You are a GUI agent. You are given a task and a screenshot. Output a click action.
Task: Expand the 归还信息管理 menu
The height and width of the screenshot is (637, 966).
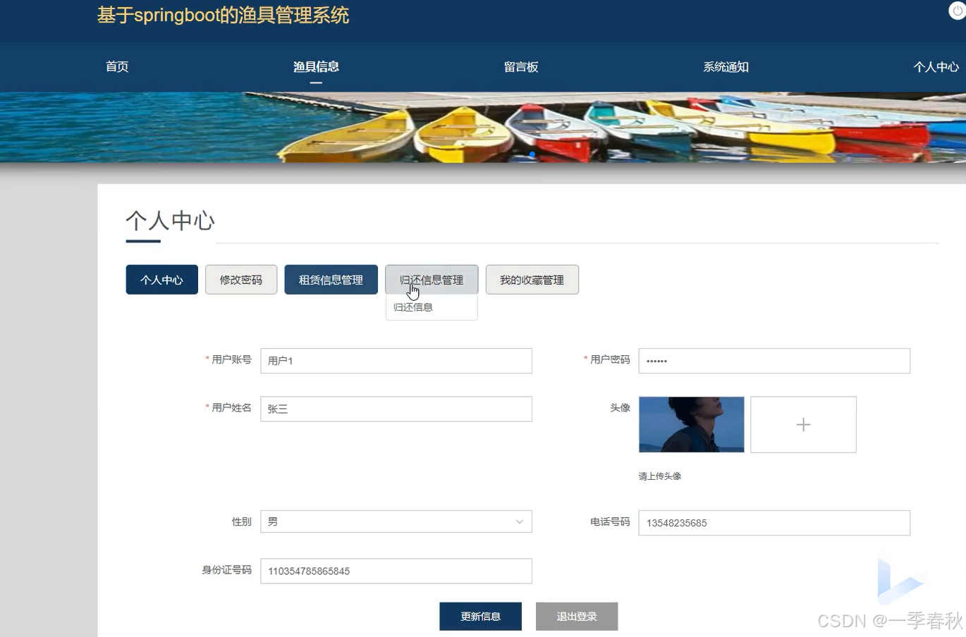click(x=432, y=279)
